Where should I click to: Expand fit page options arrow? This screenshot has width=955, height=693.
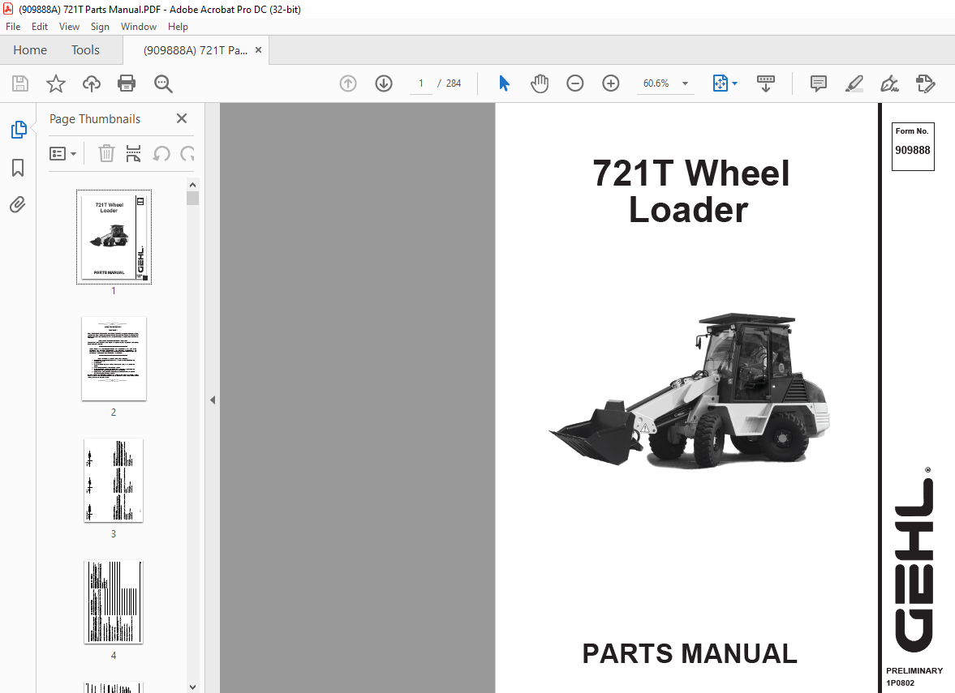(734, 83)
